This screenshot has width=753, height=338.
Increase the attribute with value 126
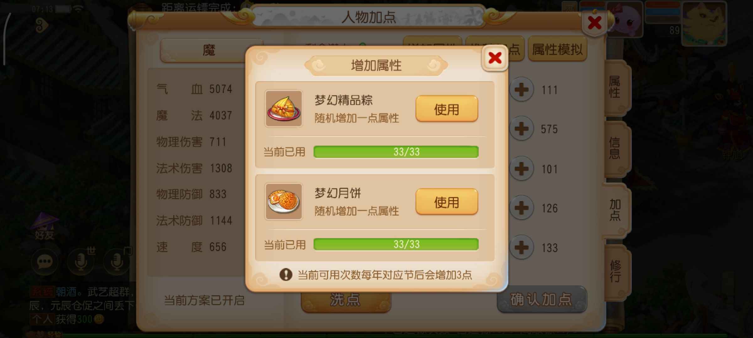click(x=521, y=208)
